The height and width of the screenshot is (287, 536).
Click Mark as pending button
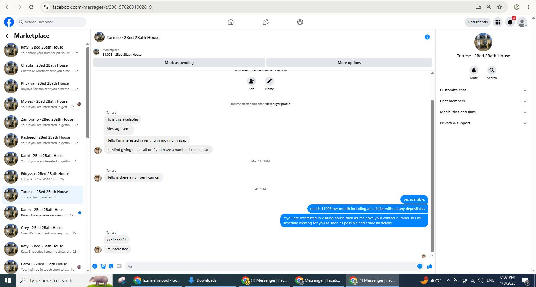tap(179, 63)
